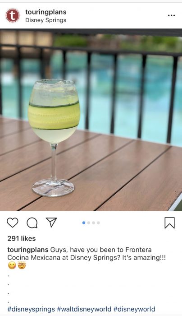Open the Disney Springs location tag
The height and width of the screenshot is (316, 182).
click(x=45, y=20)
